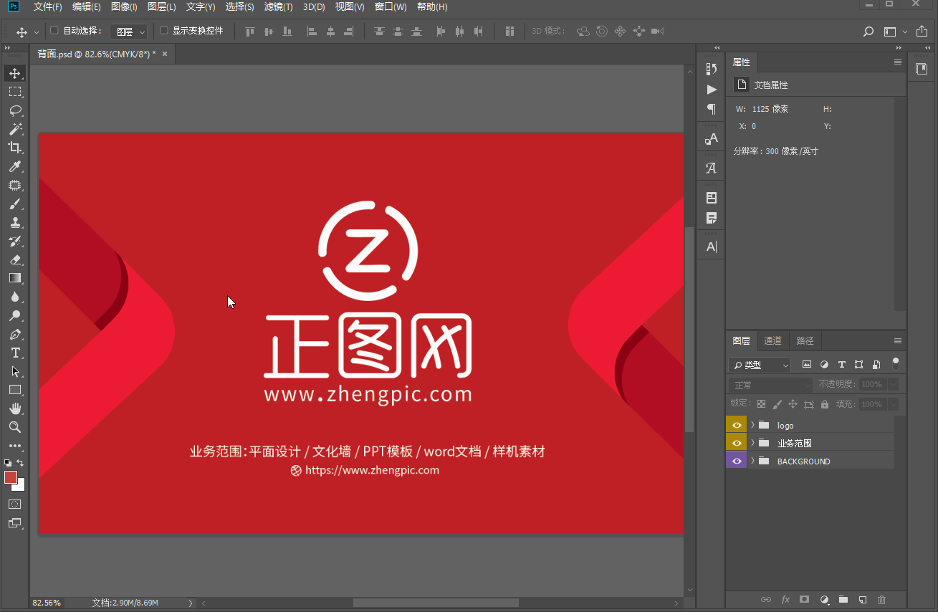The height and width of the screenshot is (612, 938).
Task: Select the Dodge tool
Action: point(15,315)
